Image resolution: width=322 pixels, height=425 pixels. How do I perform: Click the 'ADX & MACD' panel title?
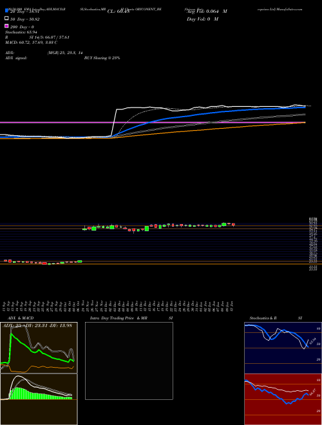tap(21, 318)
